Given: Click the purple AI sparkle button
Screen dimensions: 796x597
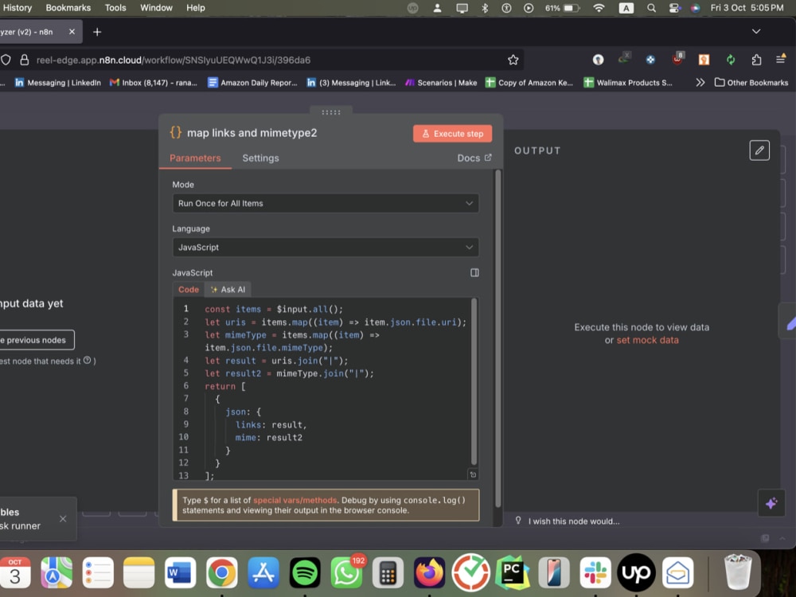Looking at the screenshot, I should tap(771, 503).
